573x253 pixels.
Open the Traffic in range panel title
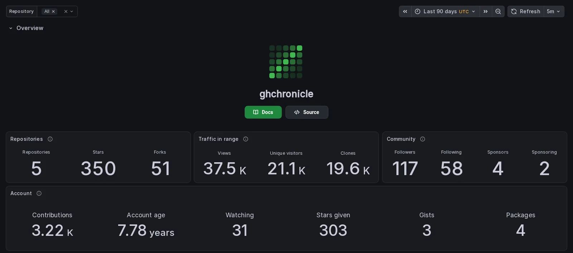click(218, 139)
